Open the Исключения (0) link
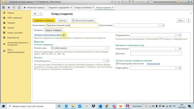 coord(153,64)
